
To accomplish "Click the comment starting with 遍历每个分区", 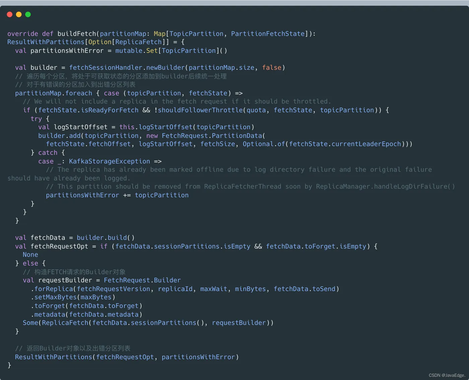I will pos(121,76).
